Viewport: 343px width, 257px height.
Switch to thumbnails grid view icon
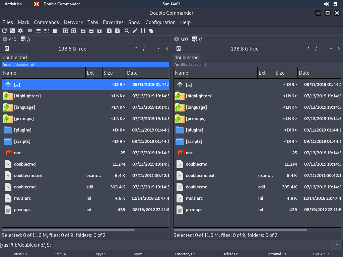click(46, 31)
